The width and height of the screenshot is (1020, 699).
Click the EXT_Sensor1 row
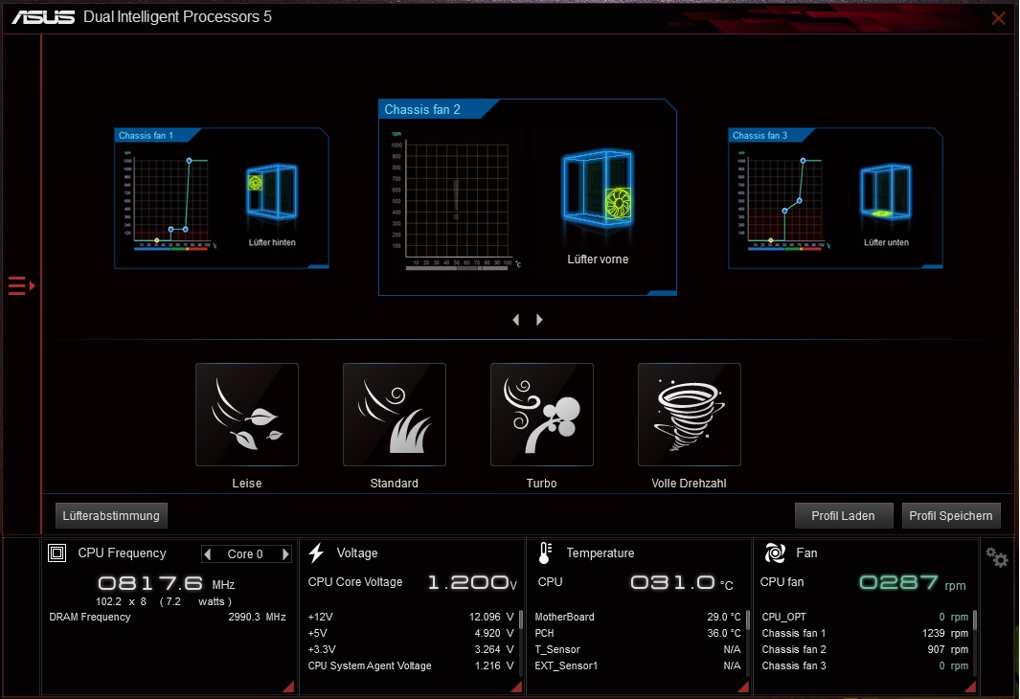[638, 665]
